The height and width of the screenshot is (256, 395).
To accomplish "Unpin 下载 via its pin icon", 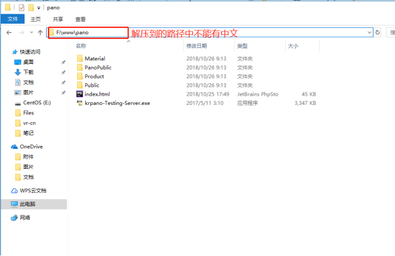I will tap(63, 72).
